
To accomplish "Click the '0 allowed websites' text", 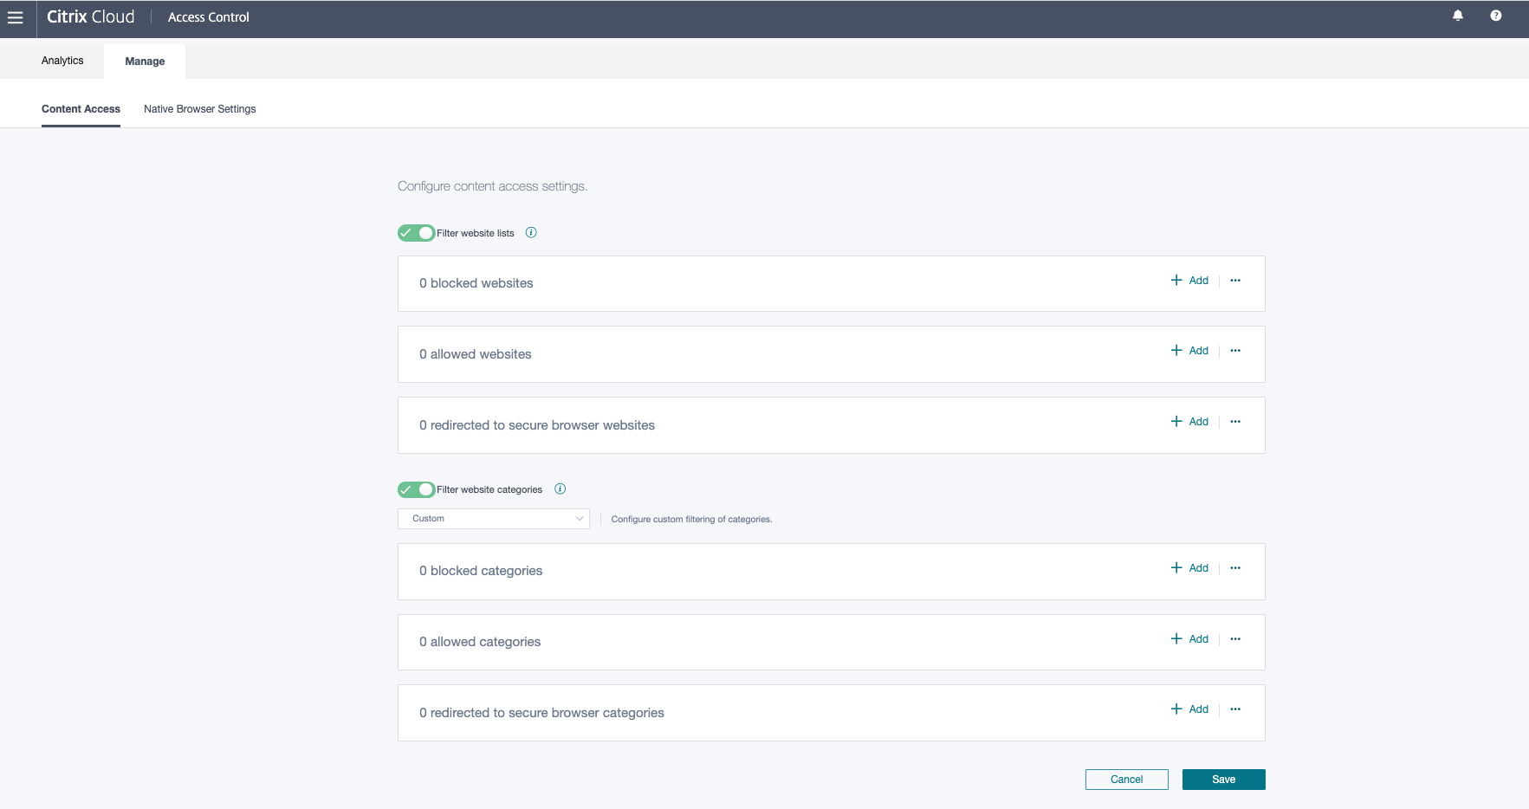I will point(476,354).
